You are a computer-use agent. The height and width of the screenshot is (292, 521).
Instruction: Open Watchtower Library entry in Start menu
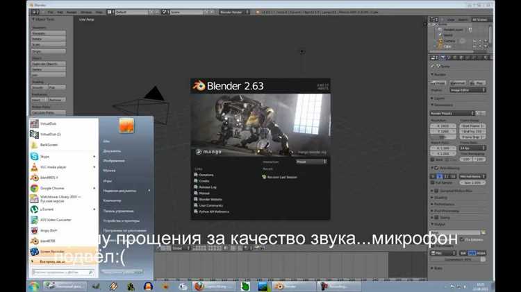pyautogui.click(x=63, y=199)
